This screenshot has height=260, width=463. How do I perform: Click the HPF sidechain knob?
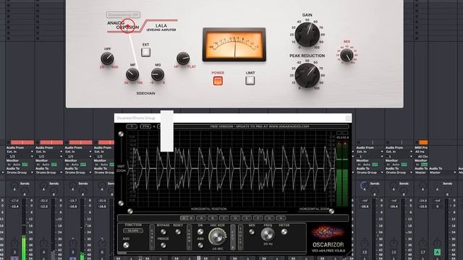107,58
